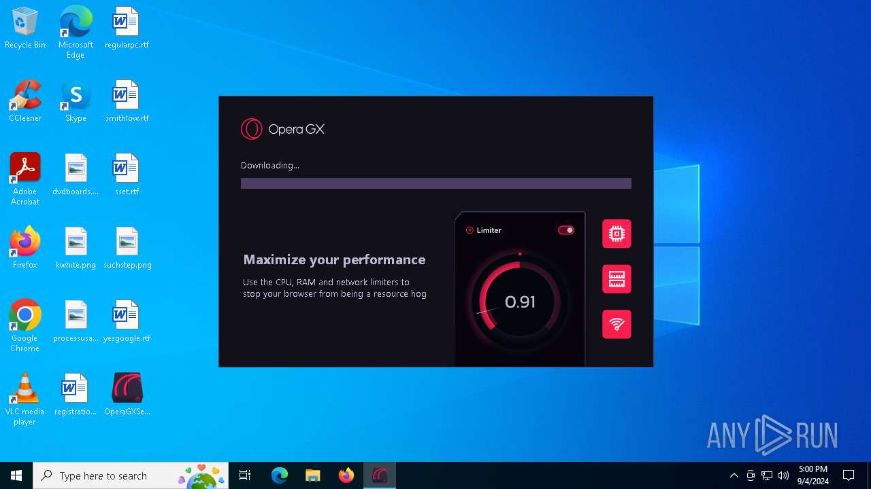Select the Adobe Acrobat desktop shortcut
The width and height of the screenshot is (871, 489).
25,179
